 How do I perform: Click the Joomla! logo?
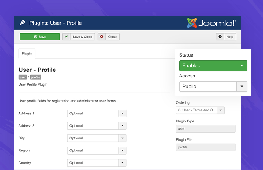pyautogui.click(x=211, y=23)
